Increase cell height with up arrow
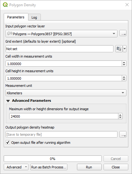The width and height of the screenshot is (132, 174). pyautogui.click(x=124, y=77)
